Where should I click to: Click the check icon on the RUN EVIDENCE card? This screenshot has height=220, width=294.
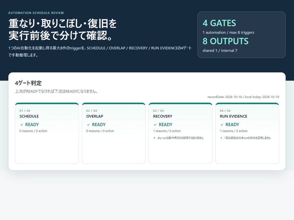point(222,125)
